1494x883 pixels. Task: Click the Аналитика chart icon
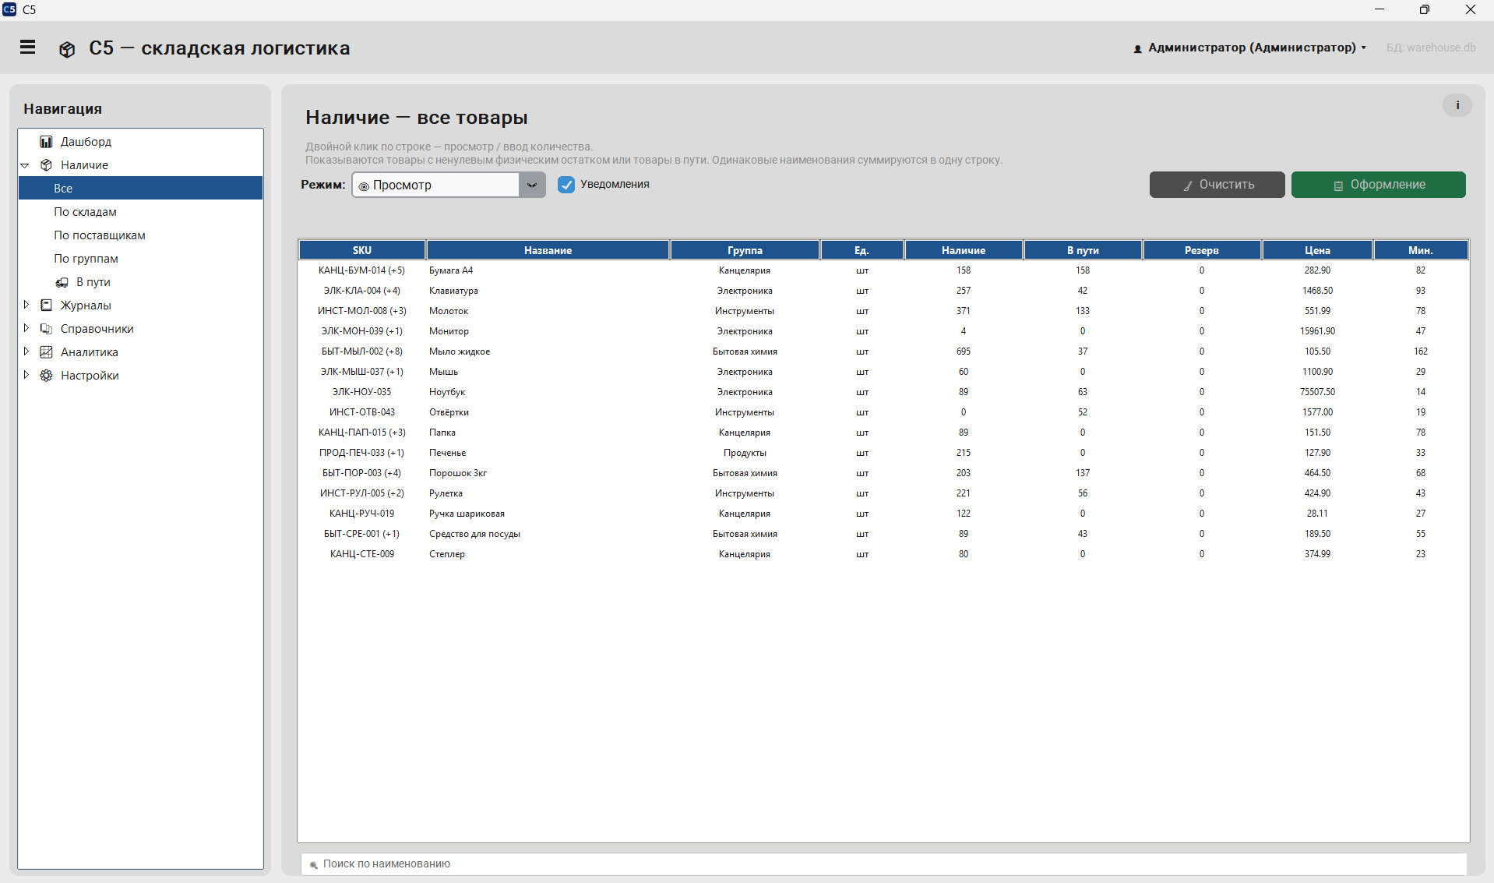pos(46,352)
